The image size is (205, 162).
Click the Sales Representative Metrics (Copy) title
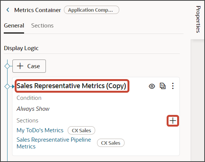[71, 86]
